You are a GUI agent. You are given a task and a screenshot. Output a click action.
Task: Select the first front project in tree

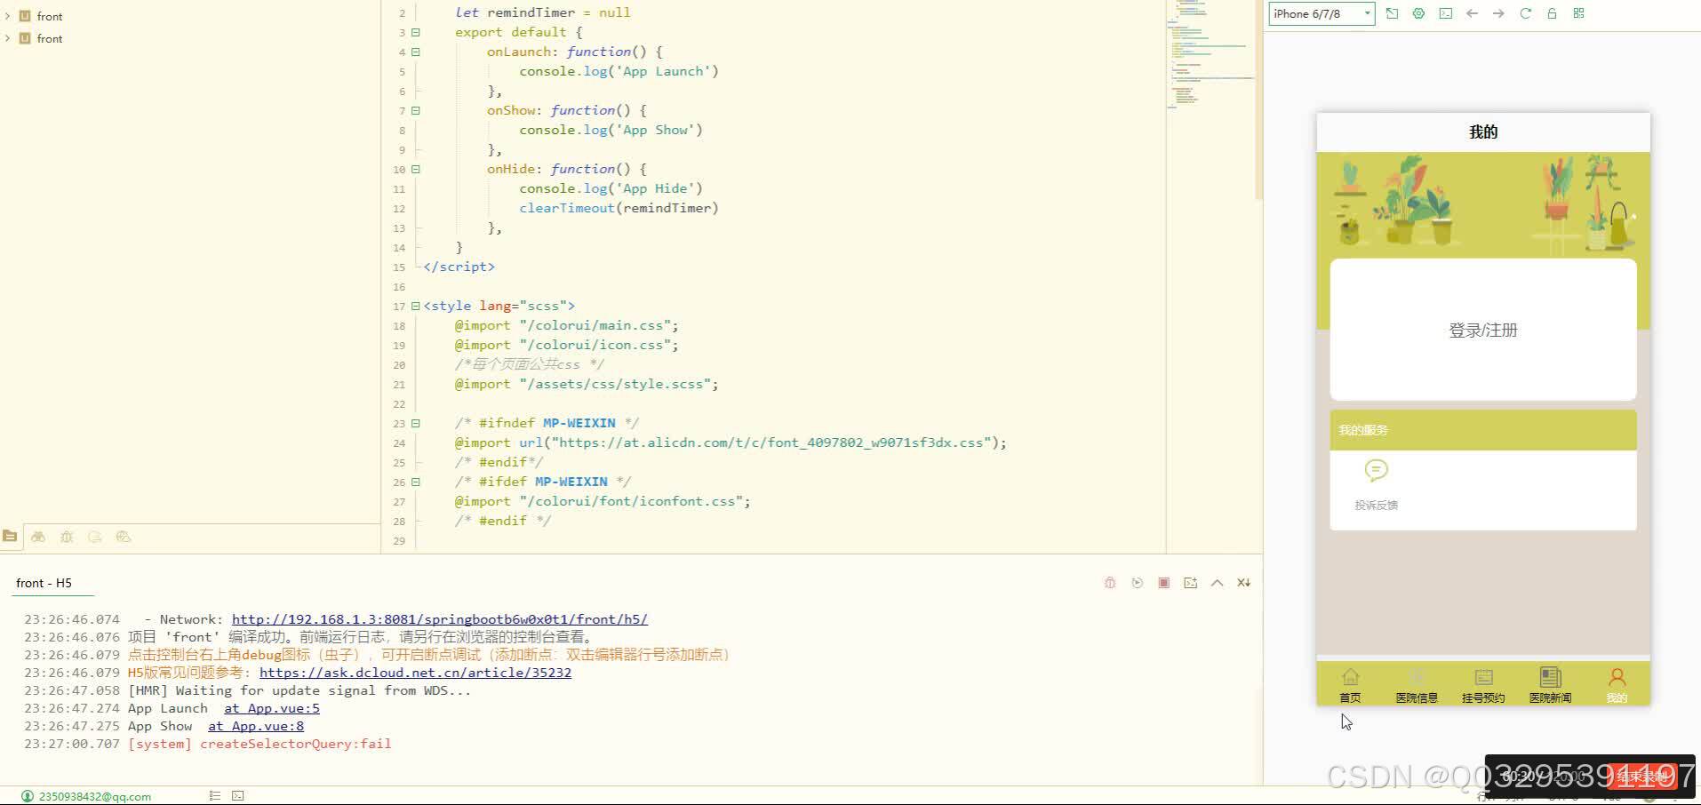[x=50, y=16]
